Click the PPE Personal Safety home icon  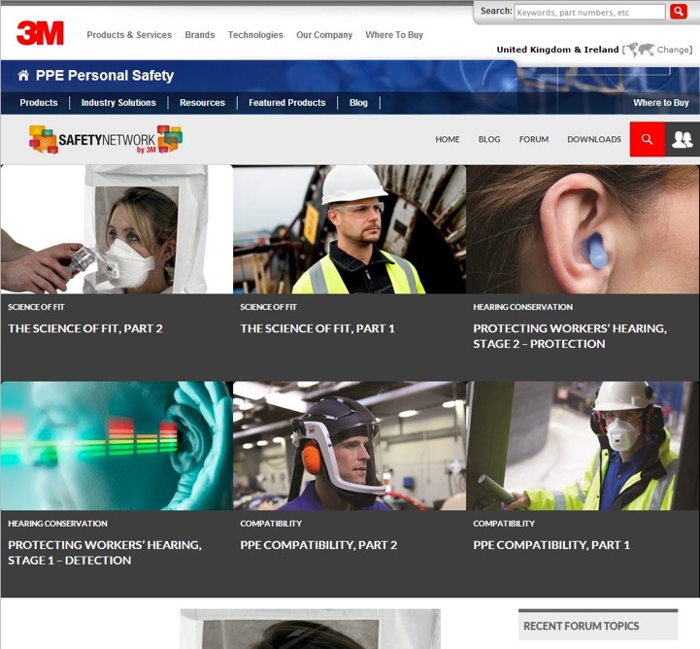[x=23, y=76]
